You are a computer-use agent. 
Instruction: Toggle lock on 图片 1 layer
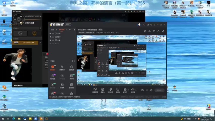(53, 37)
